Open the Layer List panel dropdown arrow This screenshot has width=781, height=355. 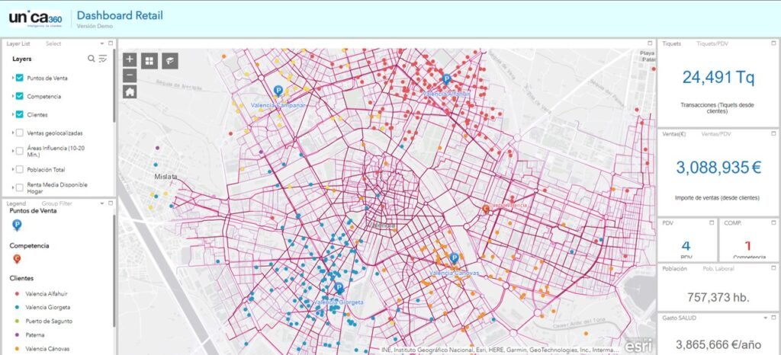(x=102, y=43)
